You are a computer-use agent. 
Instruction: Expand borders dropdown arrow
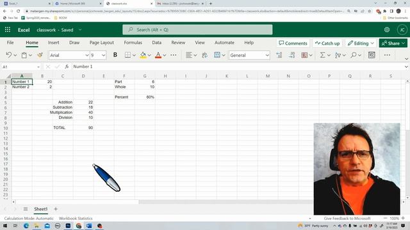point(134,56)
